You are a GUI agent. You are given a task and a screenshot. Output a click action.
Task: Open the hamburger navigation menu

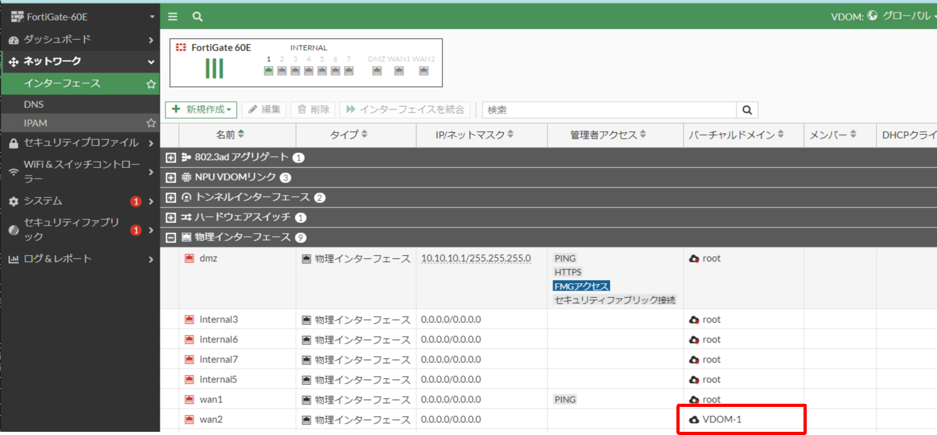tap(172, 16)
